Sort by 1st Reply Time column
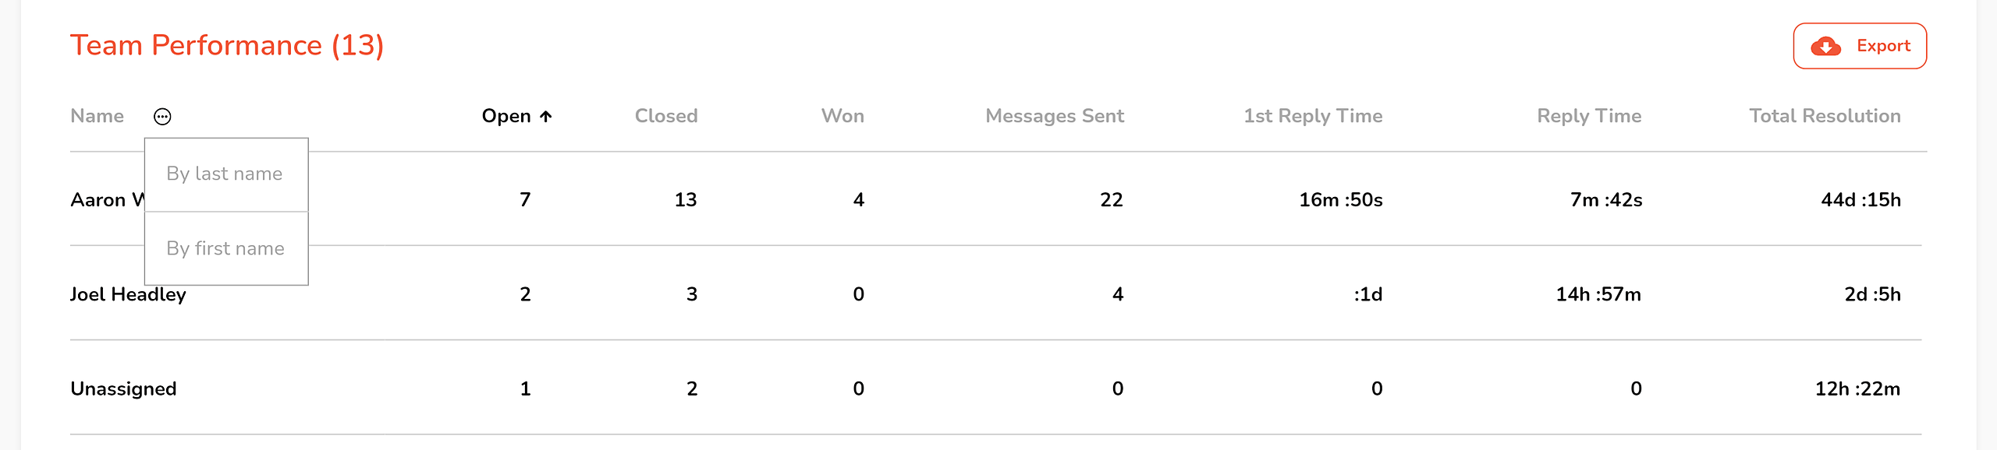The height and width of the screenshot is (450, 1997). 1312,116
